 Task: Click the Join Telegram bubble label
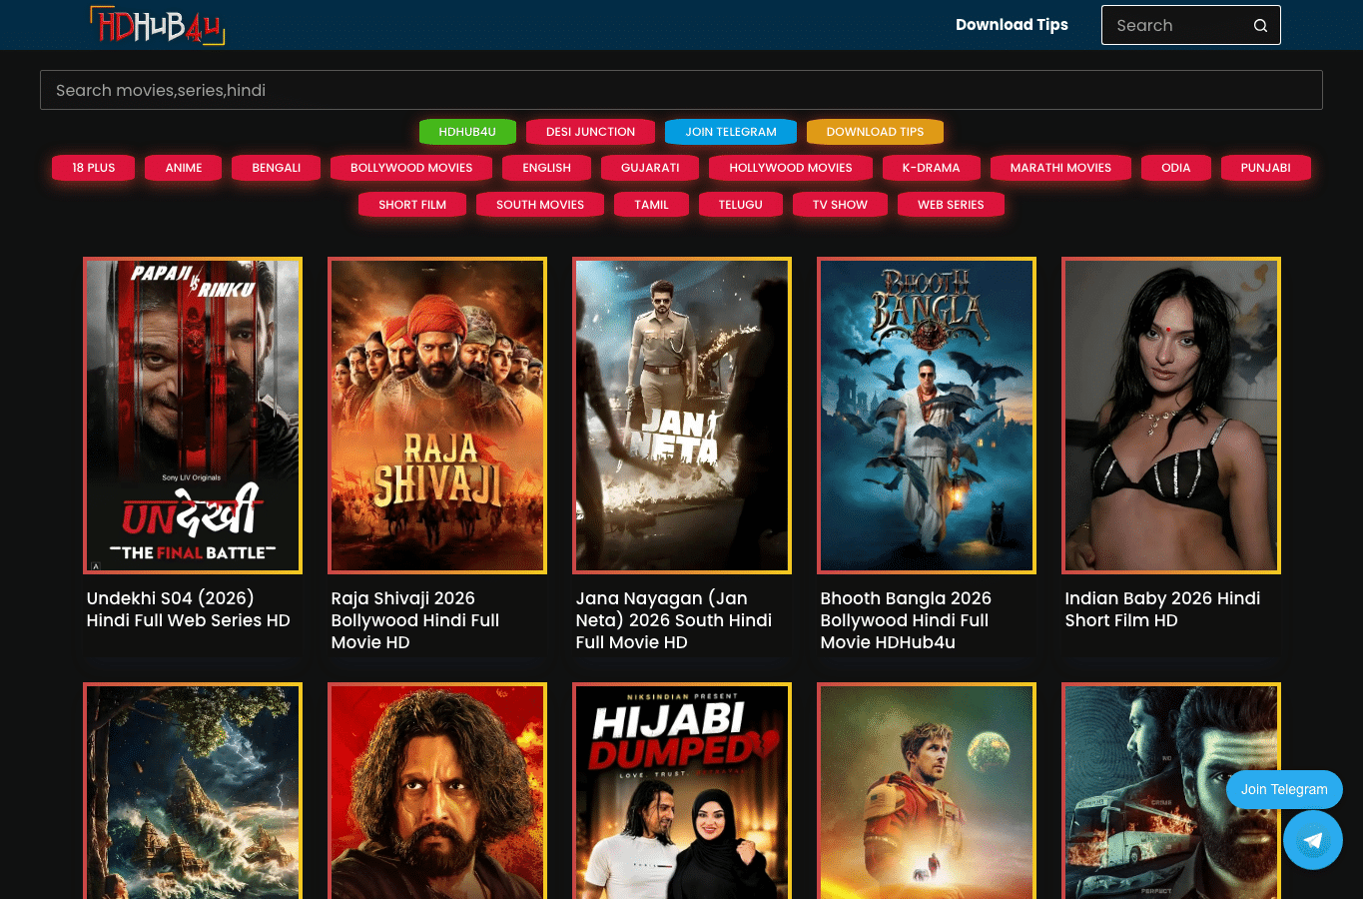(1284, 789)
